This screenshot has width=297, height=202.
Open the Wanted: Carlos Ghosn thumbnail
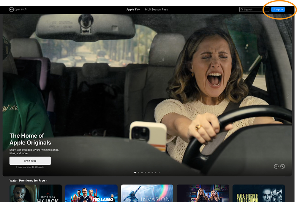pyautogui.click(x=258, y=193)
